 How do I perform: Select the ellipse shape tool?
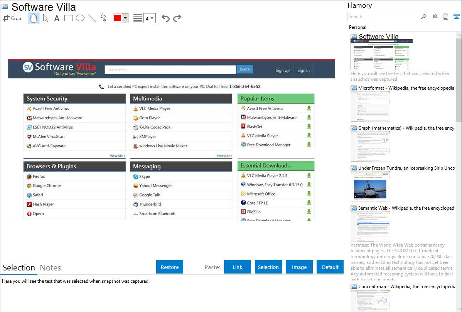[x=80, y=18]
